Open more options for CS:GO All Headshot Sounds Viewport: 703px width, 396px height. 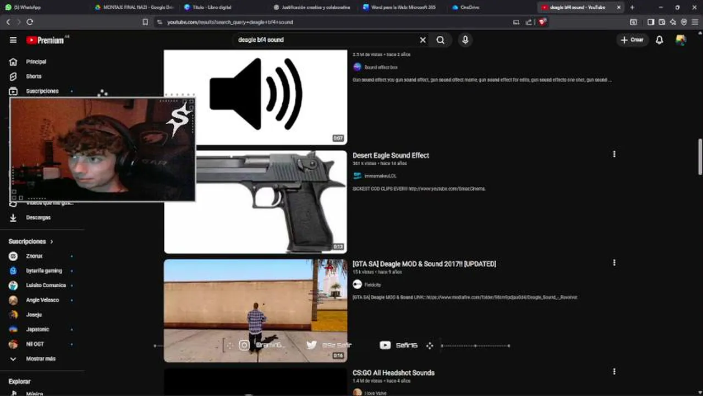pyautogui.click(x=614, y=372)
